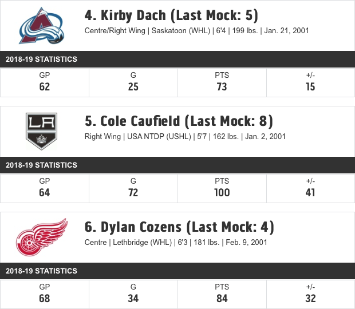Click the Colorado Avalanche team logo
355x309 pixels.
coord(42,26)
